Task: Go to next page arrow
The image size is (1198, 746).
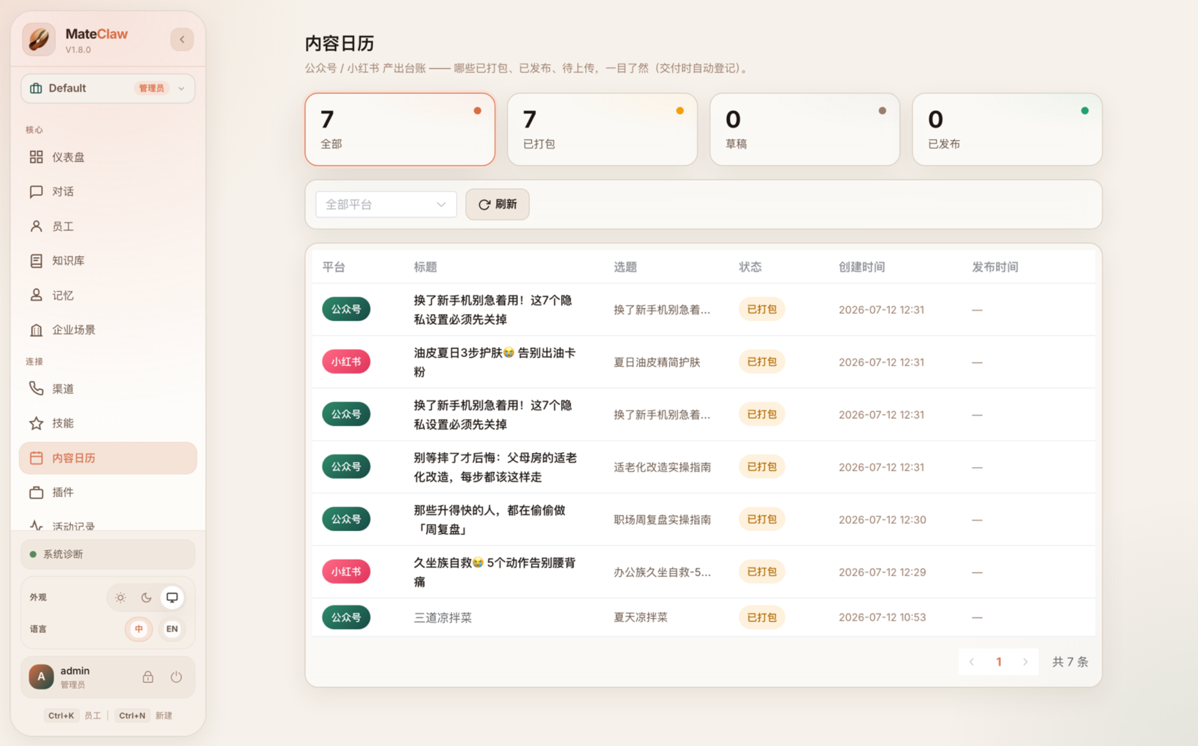Action: tap(1025, 662)
